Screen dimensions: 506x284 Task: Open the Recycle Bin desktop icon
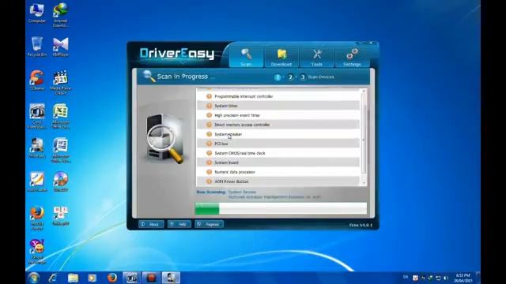[x=37, y=47]
